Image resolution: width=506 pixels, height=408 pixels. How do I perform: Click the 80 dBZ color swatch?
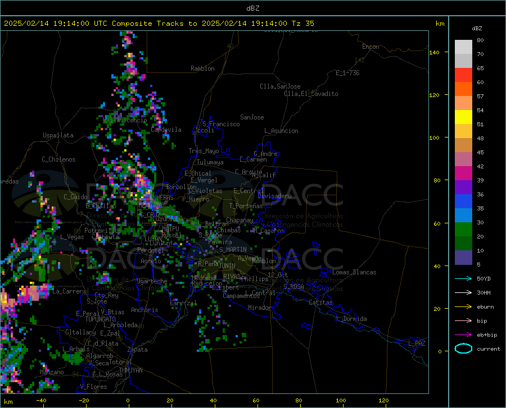click(x=463, y=47)
